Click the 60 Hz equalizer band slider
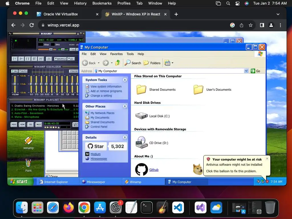Viewport: 292px width, 219px height. pos(31,84)
